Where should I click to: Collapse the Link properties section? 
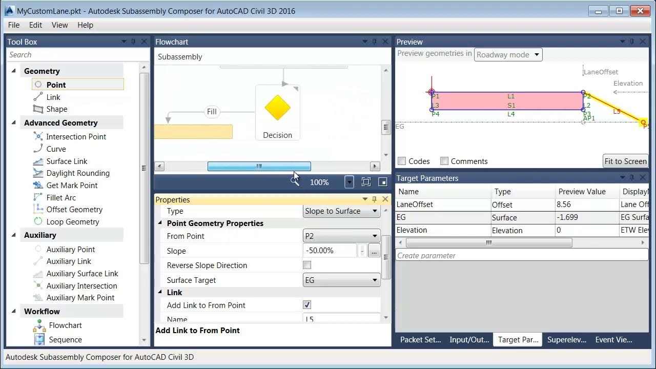[x=160, y=292]
